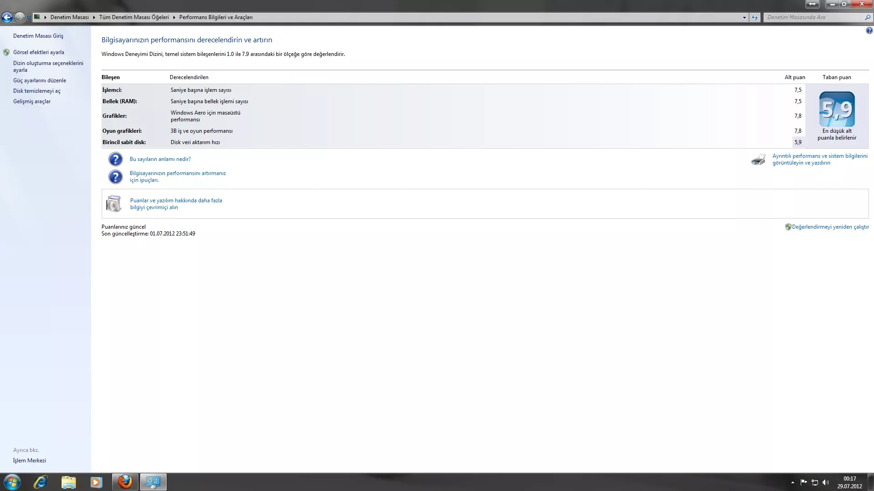Click the double-arrow button in title bar
The width and height of the screenshot is (874, 491).
pyautogui.click(x=812, y=4)
